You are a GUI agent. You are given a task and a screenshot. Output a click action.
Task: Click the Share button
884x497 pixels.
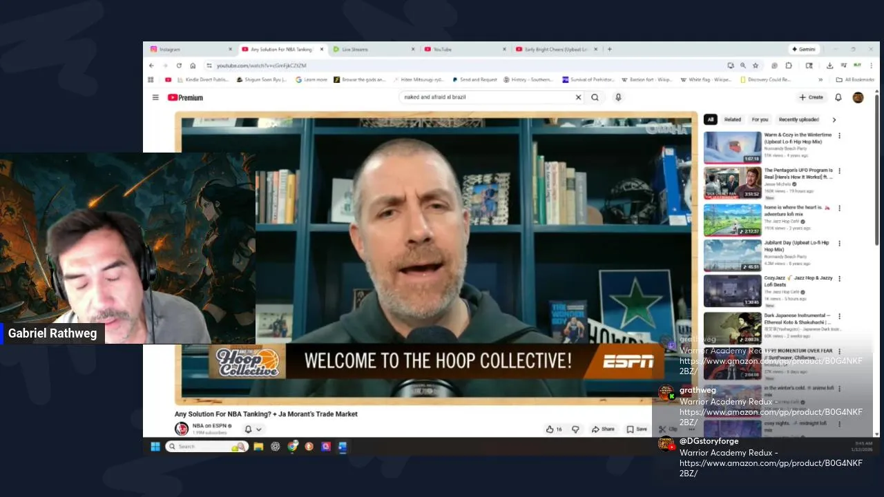coord(603,429)
